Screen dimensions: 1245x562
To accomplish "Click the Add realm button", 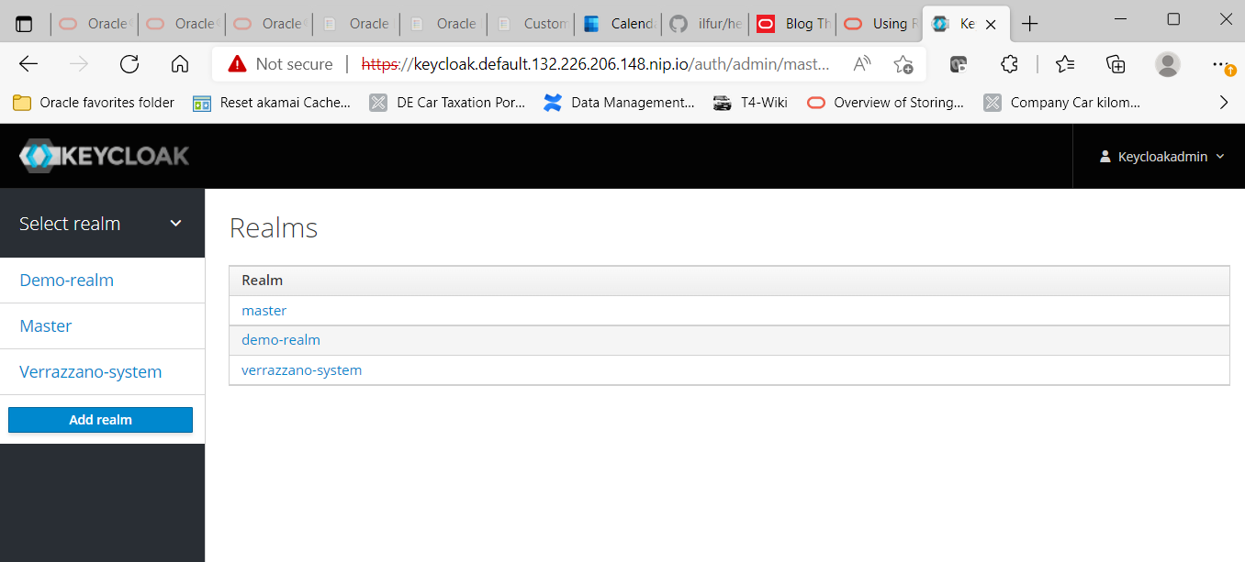I will click(101, 420).
